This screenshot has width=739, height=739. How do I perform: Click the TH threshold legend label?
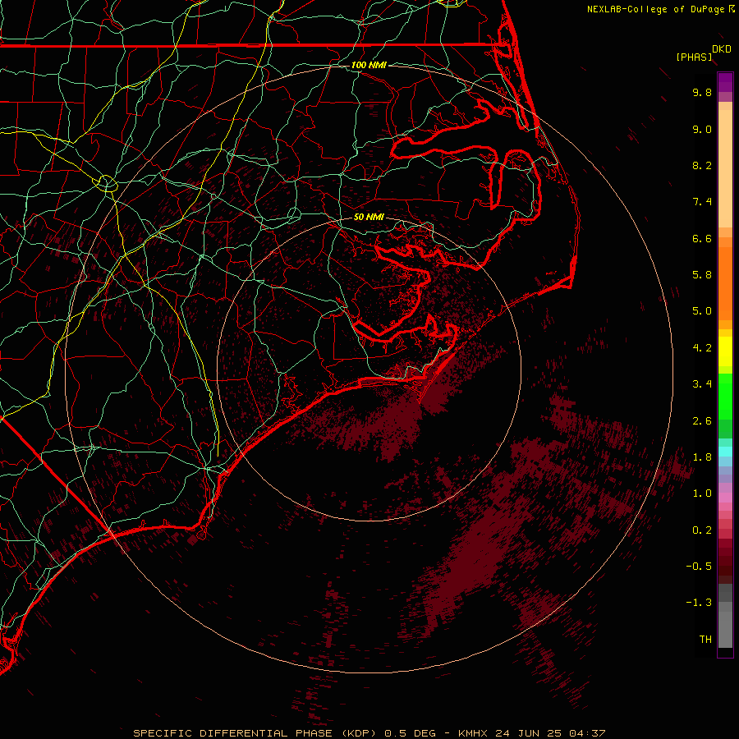(705, 639)
